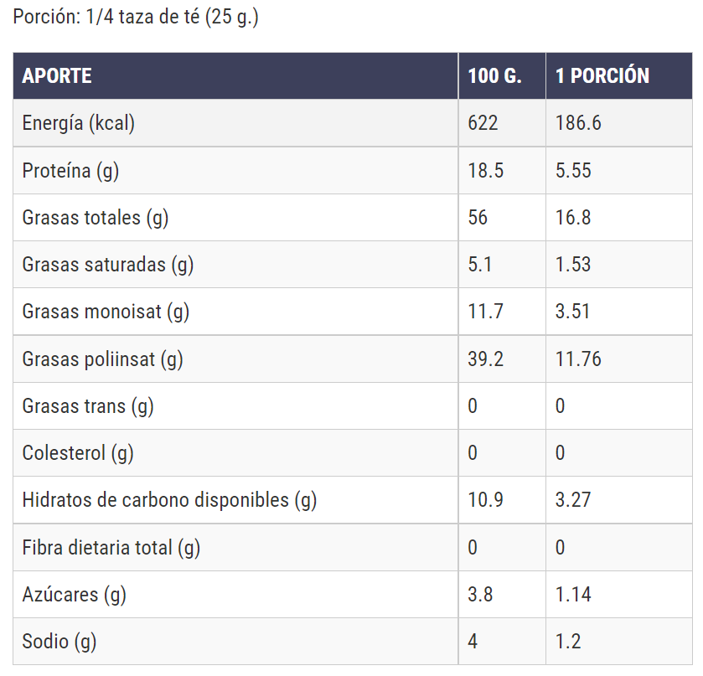Click the Proteína (g) row label
Screen dimensions: 703x676
tap(70, 171)
